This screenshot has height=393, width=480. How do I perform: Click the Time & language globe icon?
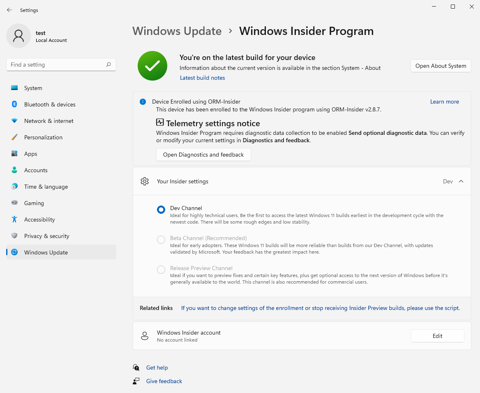pos(14,187)
